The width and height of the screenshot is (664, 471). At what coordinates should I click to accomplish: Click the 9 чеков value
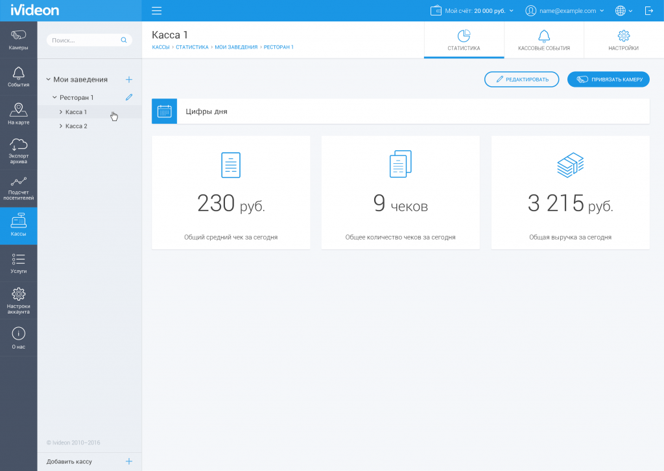(401, 203)
